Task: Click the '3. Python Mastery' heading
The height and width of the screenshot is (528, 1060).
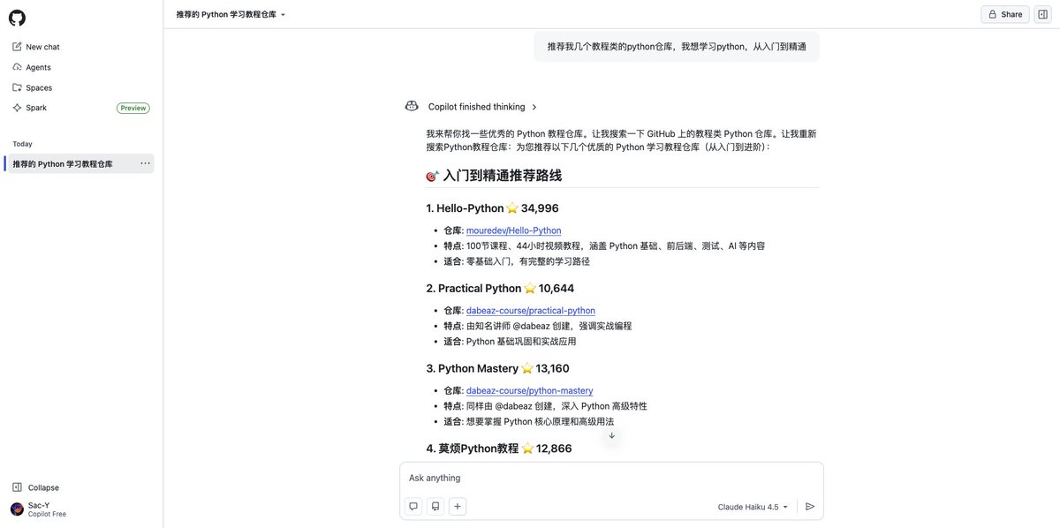Action: point(498,368)
